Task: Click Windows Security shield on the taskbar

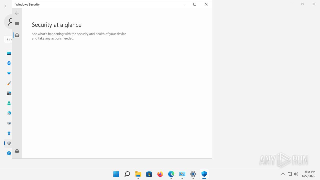Action: [x=204, y=174]
